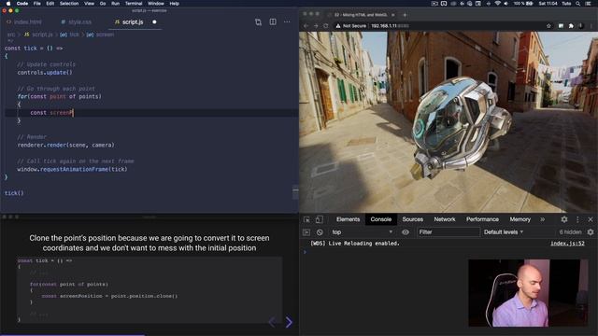Go back with the browser back arrow
Image resolution: width=598 pixels, height=336 pixels.
point(306,26)
